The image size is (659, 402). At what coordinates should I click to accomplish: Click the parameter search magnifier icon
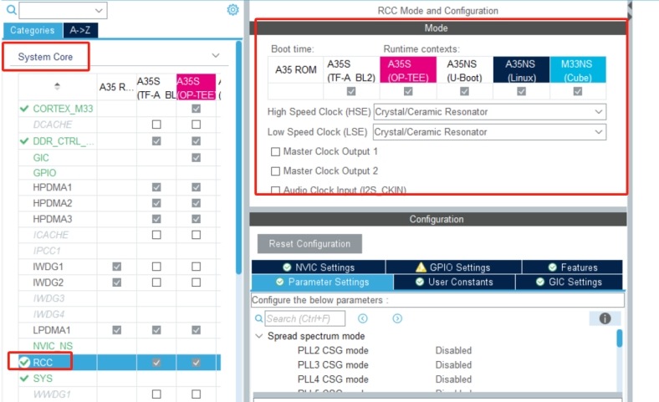(x=259, y=318)
